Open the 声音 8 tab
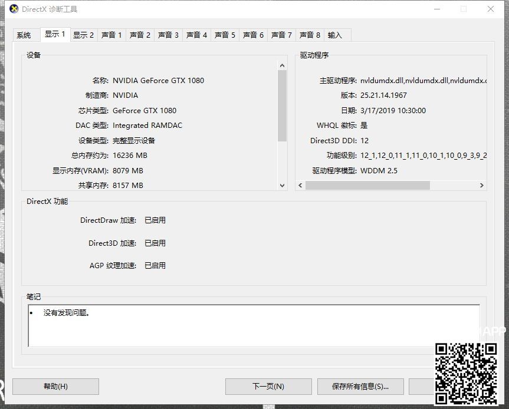The height and width of the screenshot is (409, 509). pos(310,35)
